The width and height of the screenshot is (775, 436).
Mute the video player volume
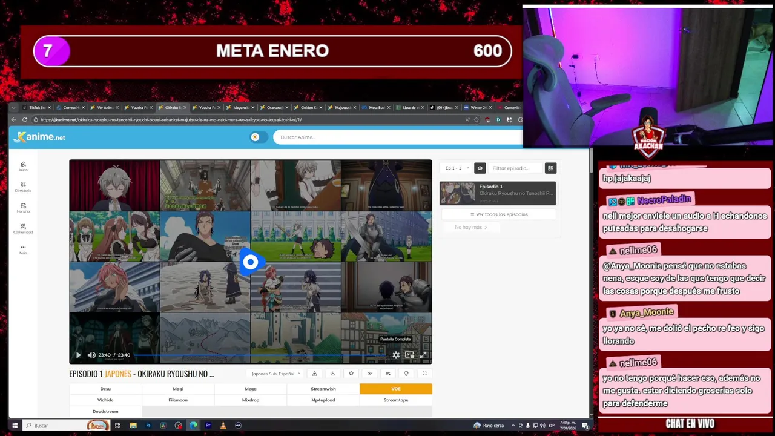pyautogui.click(x=91, y=355)
